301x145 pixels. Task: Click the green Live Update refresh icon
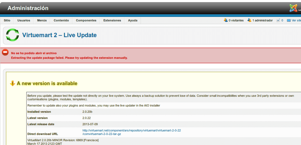click(x=13, y=35)
